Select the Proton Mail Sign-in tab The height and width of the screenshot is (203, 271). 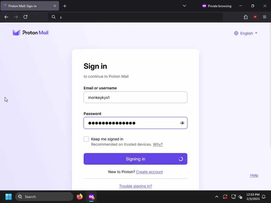point(30,6)
